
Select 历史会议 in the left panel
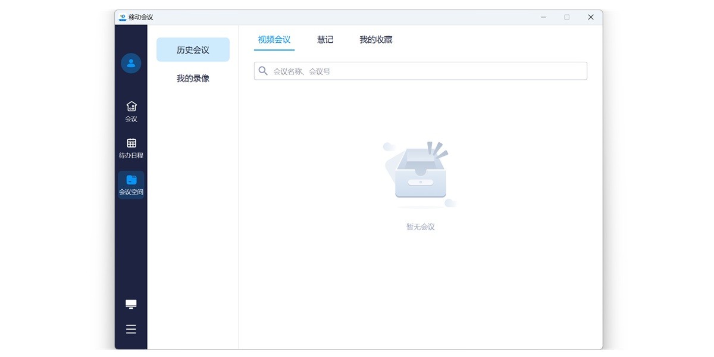click(193, 50)
